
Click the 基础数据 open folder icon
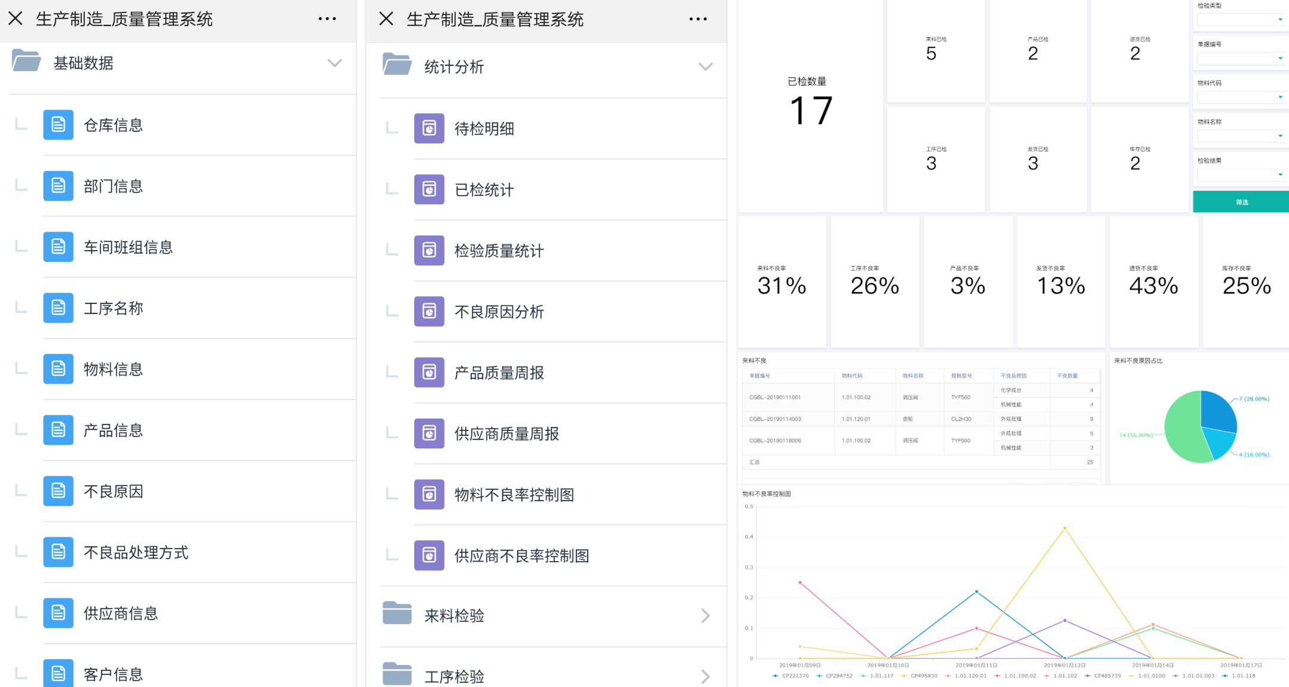(26, 61)
